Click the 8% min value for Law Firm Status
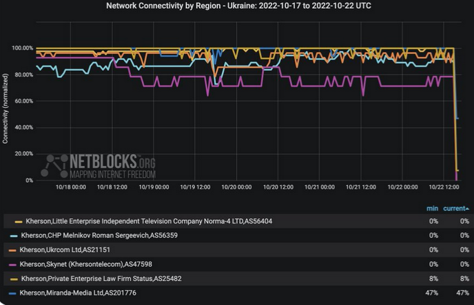 [x=433, y=279]
